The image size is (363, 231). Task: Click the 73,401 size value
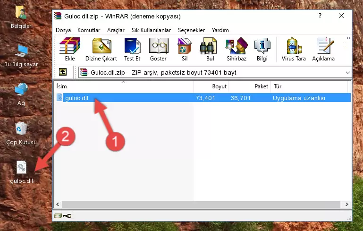[205, 98]
